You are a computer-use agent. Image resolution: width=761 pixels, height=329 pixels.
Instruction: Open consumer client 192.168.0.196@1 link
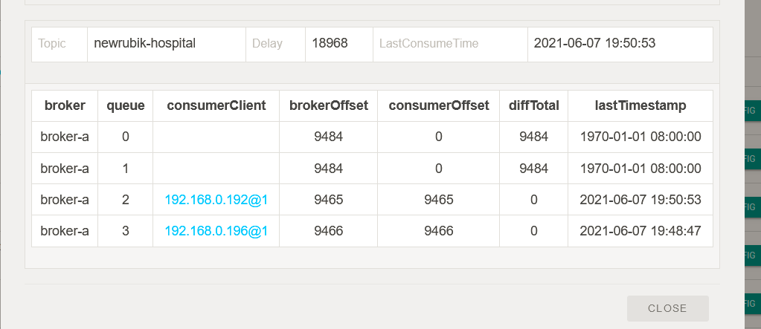pos(216,231)
